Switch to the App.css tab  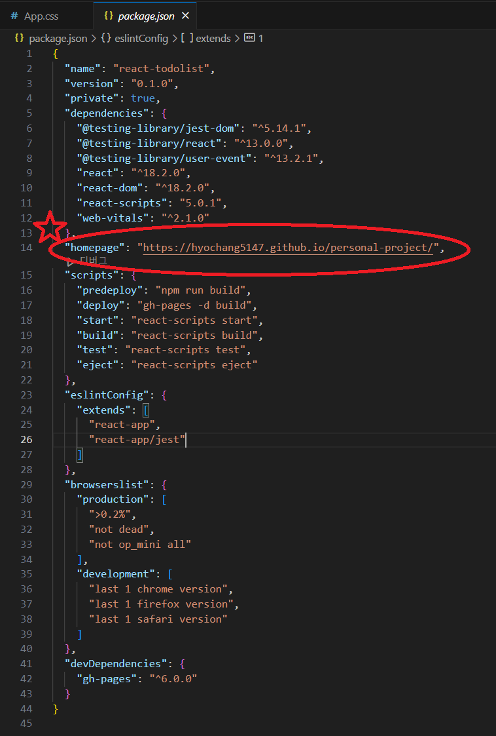[41, 16]
